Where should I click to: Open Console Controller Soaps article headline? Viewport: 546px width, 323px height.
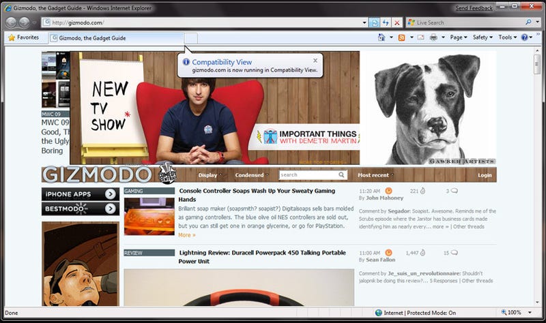point(257,195)
